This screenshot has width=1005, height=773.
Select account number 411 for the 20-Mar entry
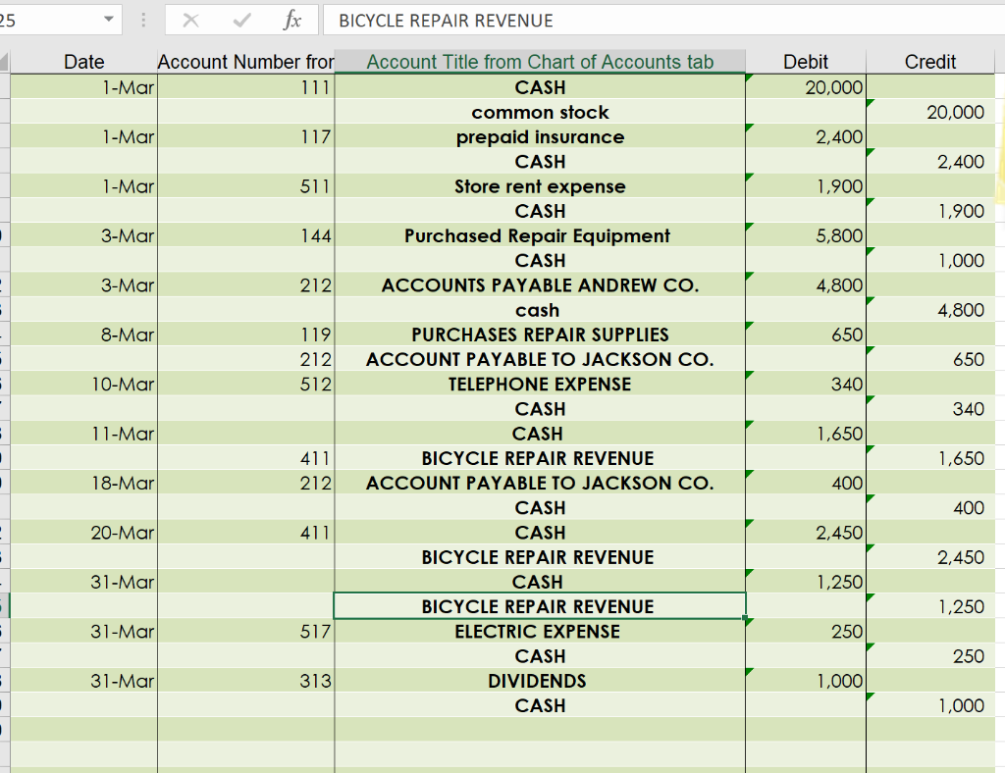tap(245, 532)
